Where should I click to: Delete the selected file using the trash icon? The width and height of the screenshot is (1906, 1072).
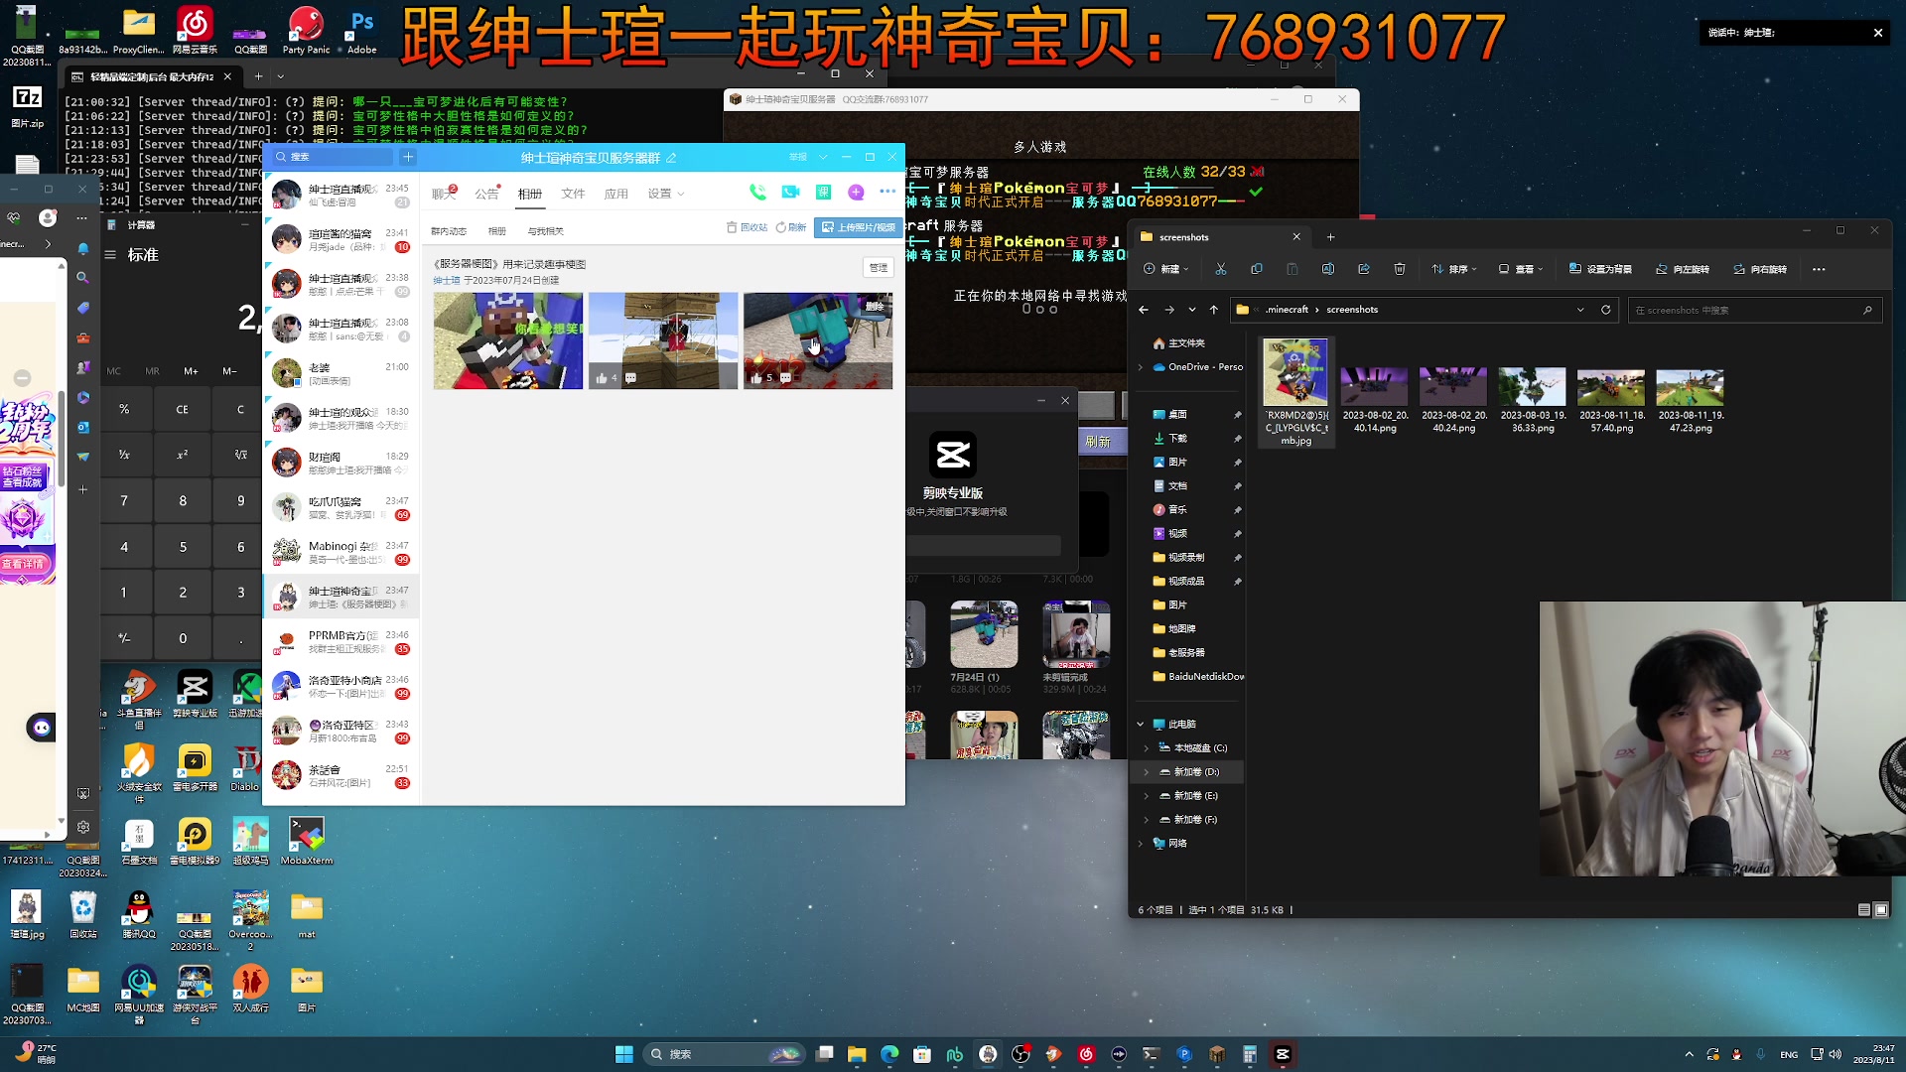[1400, 268]
